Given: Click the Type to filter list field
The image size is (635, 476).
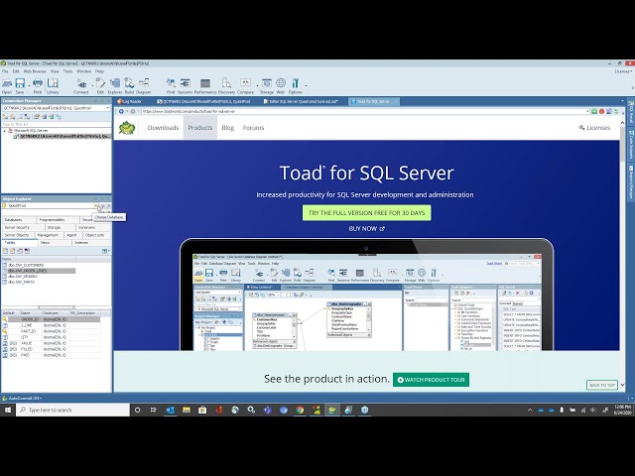Looking at the screenshot, I should 56,124.
